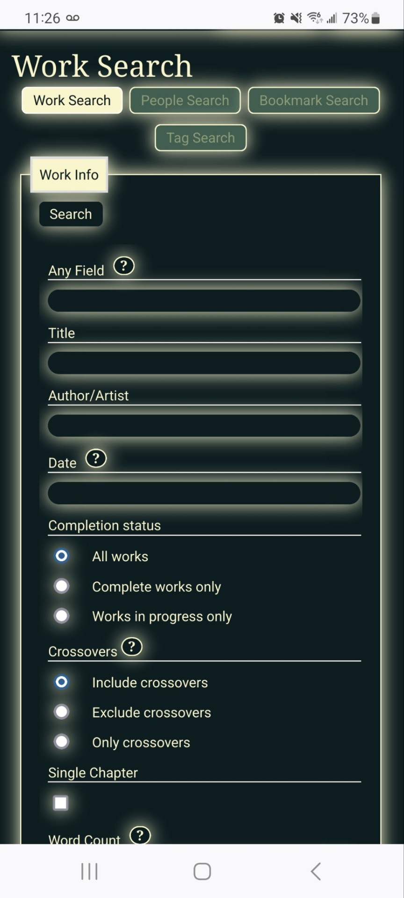This screenshot has height=898, width=404.
Task: Click the Work Search tab button
Action: (72, 101)
